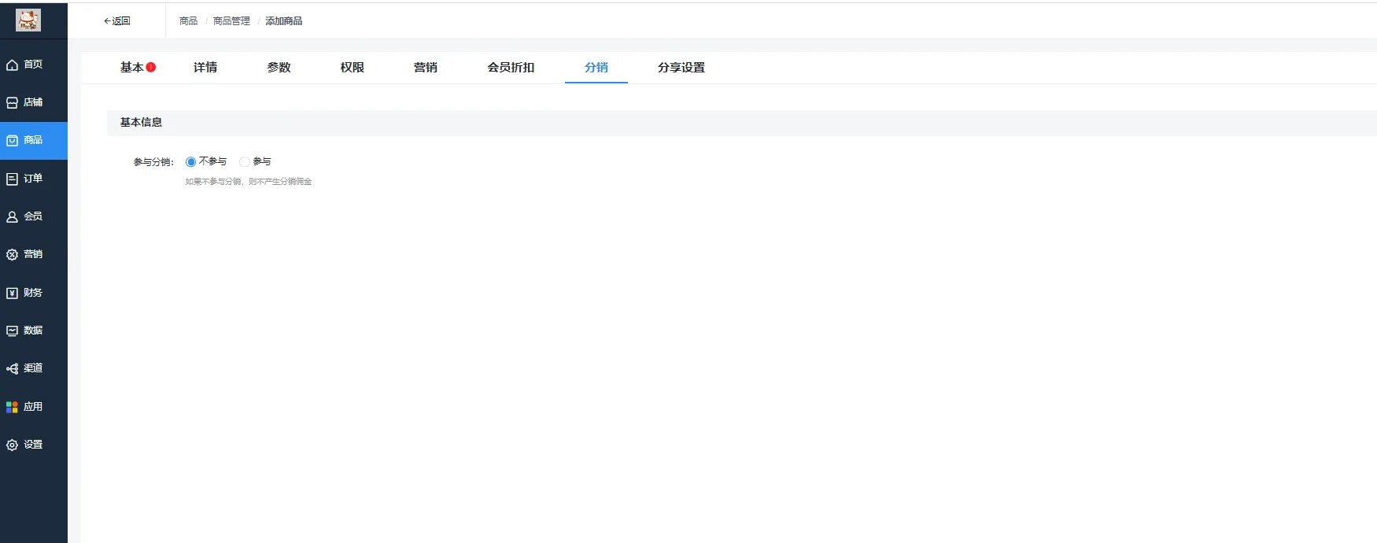The width and height of the screenshot is (1377, 543).
Task: Open the 权限 tab
Action: 353,68
